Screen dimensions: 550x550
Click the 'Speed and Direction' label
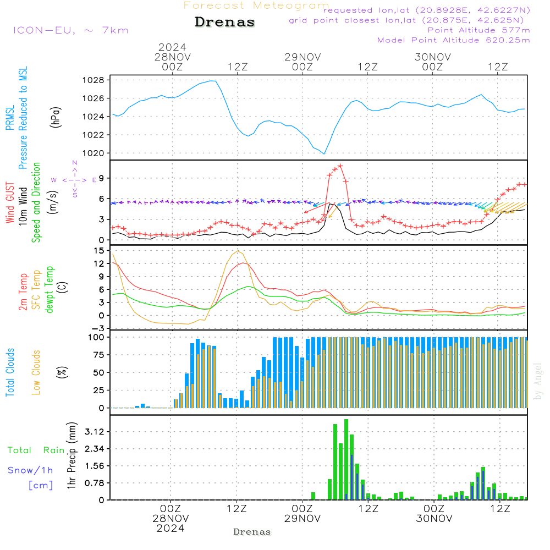tap(36, 202)
